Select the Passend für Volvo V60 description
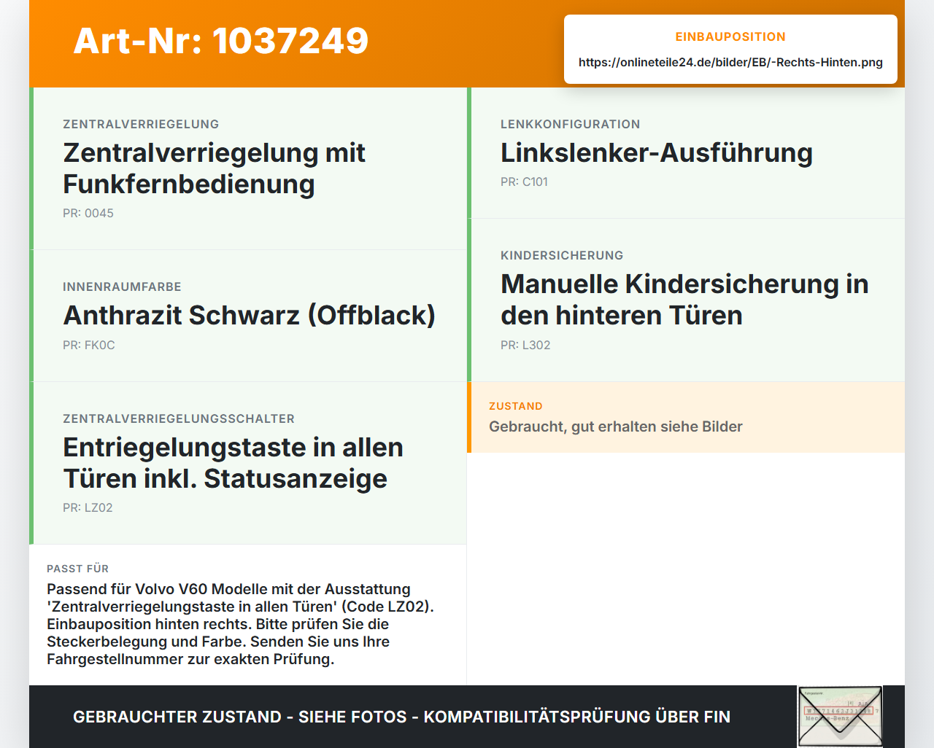This screenshot has height=748, width=934. coord(241,624)
